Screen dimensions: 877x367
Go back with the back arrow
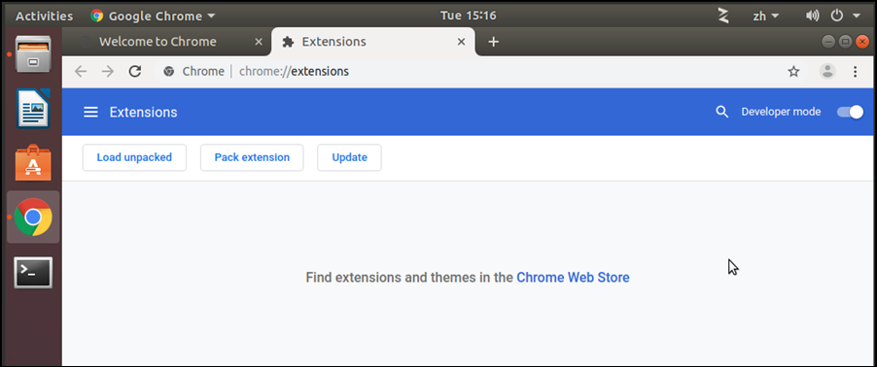pyautogui.click(x=81, y=72)
